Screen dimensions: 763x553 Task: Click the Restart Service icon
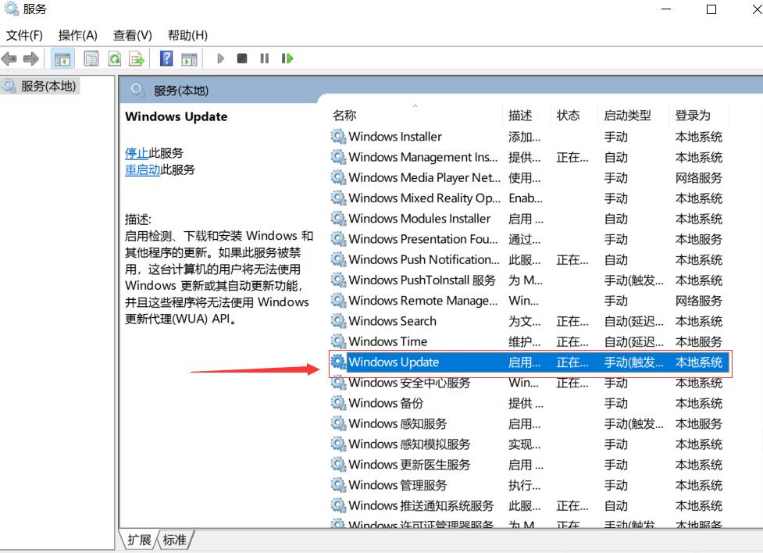tap(287, 59)
